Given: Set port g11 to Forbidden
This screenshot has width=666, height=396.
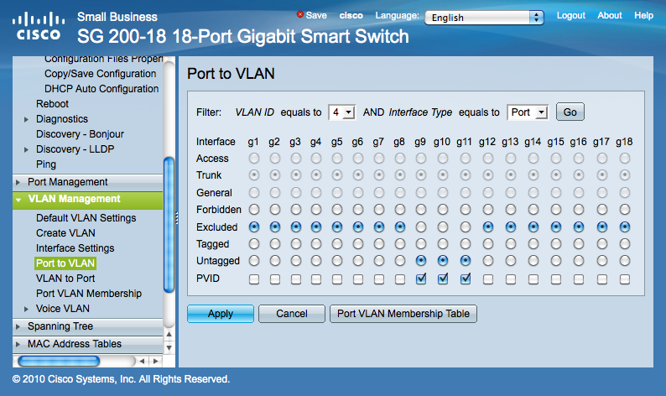Looking at the screenshot, I should (466, 210).
